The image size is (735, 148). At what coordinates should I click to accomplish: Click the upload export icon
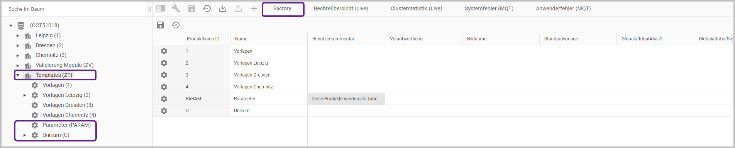238,8
